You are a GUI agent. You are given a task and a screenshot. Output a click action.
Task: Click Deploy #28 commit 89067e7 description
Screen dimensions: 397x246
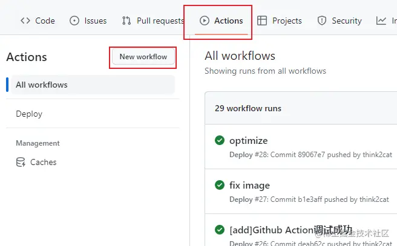[310, 155]
